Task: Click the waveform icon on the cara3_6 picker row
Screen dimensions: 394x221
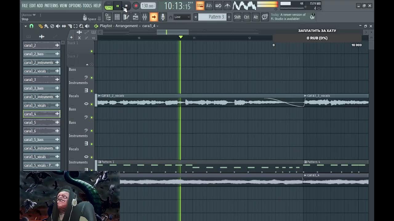Action: 57,131
